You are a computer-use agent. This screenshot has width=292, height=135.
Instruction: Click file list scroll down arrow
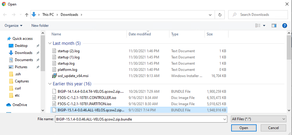(x=289, y=110)
